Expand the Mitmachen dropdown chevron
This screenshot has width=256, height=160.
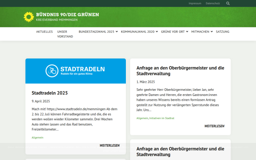(212, 32)
